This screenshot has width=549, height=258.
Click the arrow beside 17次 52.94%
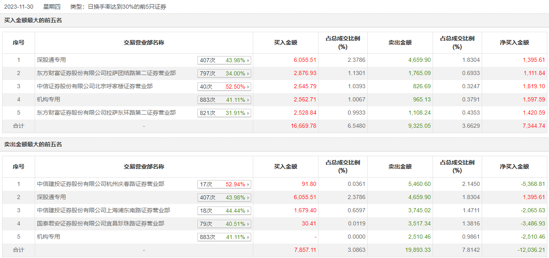pos(248,185)
